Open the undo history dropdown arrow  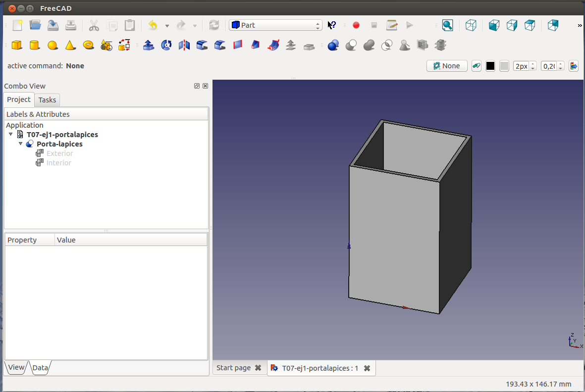[x=167, y=26]
